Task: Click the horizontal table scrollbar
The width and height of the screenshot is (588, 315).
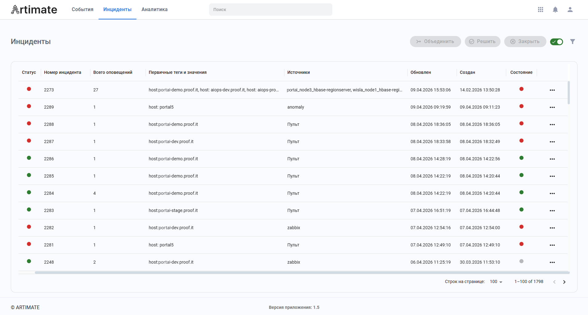Action: (x=302, y=273)
